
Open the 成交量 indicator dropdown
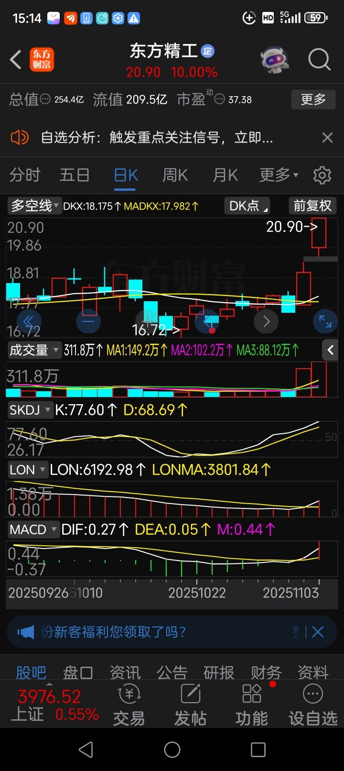[x=34, y=350]
